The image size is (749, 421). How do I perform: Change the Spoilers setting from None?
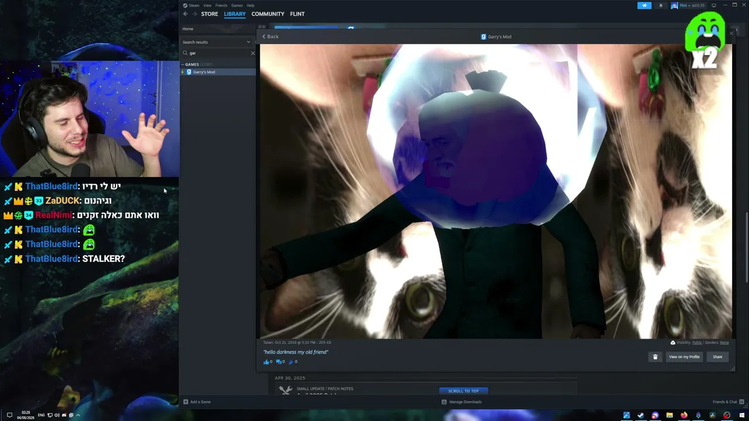[724, 343]
